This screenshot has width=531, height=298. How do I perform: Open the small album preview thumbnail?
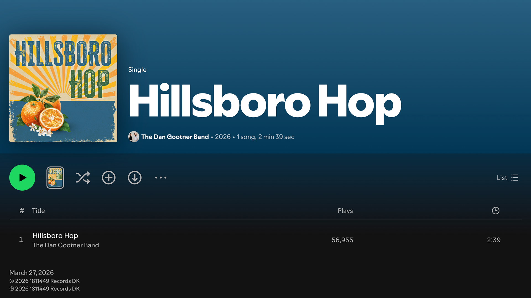pyautogui.click(x=55, y=178)
